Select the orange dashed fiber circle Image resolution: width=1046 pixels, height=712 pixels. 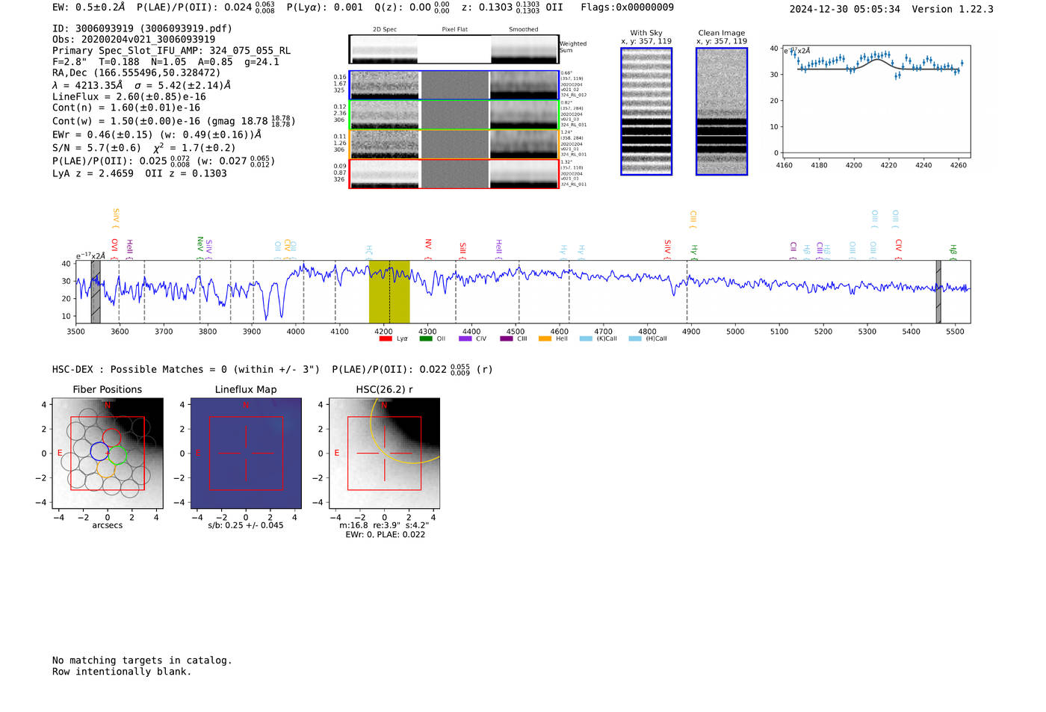106,470
